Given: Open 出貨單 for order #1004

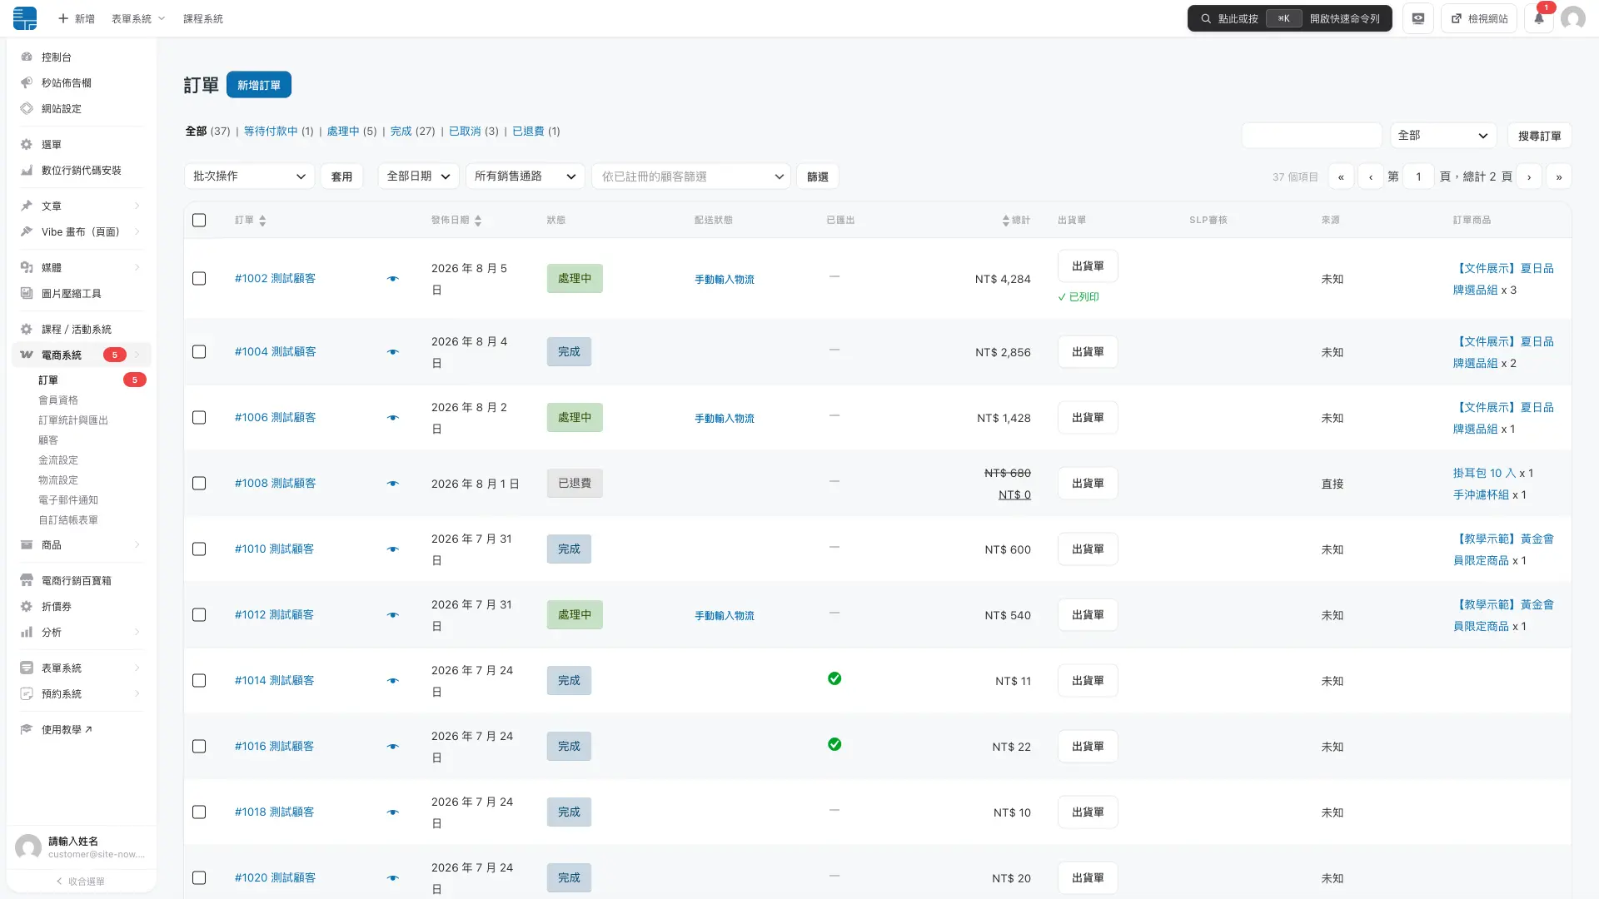Looking at the screenshot, I should coord(1088,352).
